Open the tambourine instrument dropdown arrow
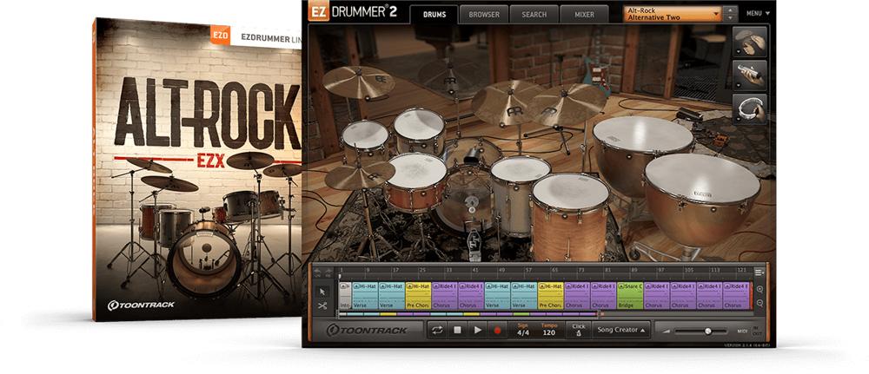Image resolution: width=869 pixels, height=374 pixels. 738,120
